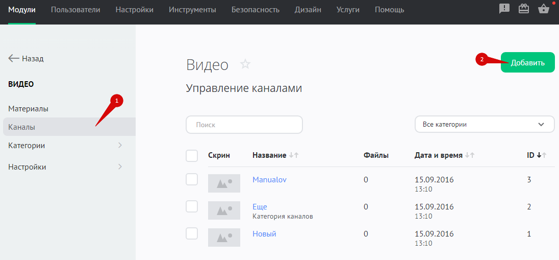Image resolution: width=559 pixels, height=260 pixels.
Task: Open the Пользователи top menu
Action: (75, 10)
